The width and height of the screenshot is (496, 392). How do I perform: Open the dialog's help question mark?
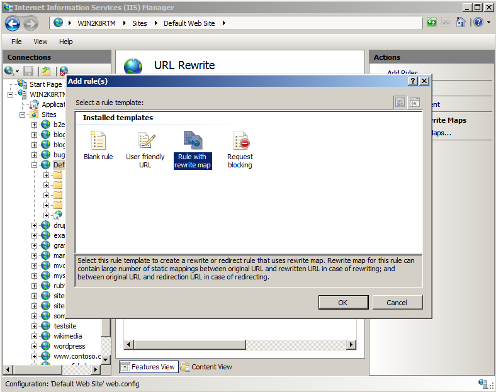click(412, 81)
